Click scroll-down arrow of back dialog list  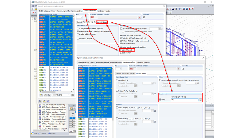[x=73, y=90]
